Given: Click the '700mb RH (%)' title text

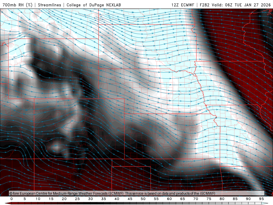Looking at the screenshot, I should tap(17, 5).
